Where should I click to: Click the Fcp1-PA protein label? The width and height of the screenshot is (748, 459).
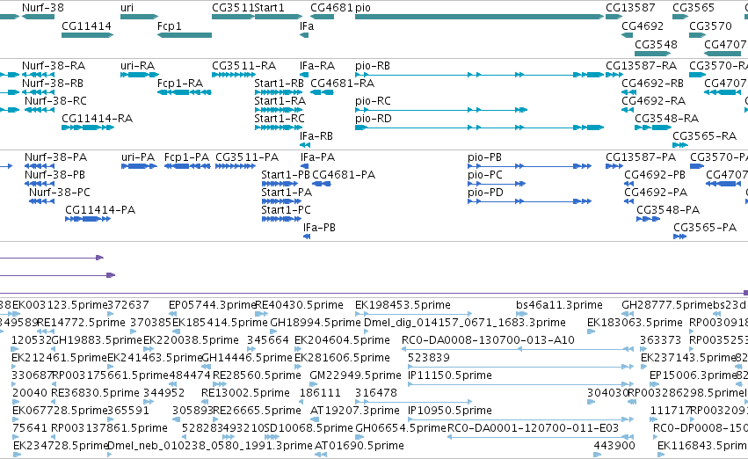coord(186,157)
